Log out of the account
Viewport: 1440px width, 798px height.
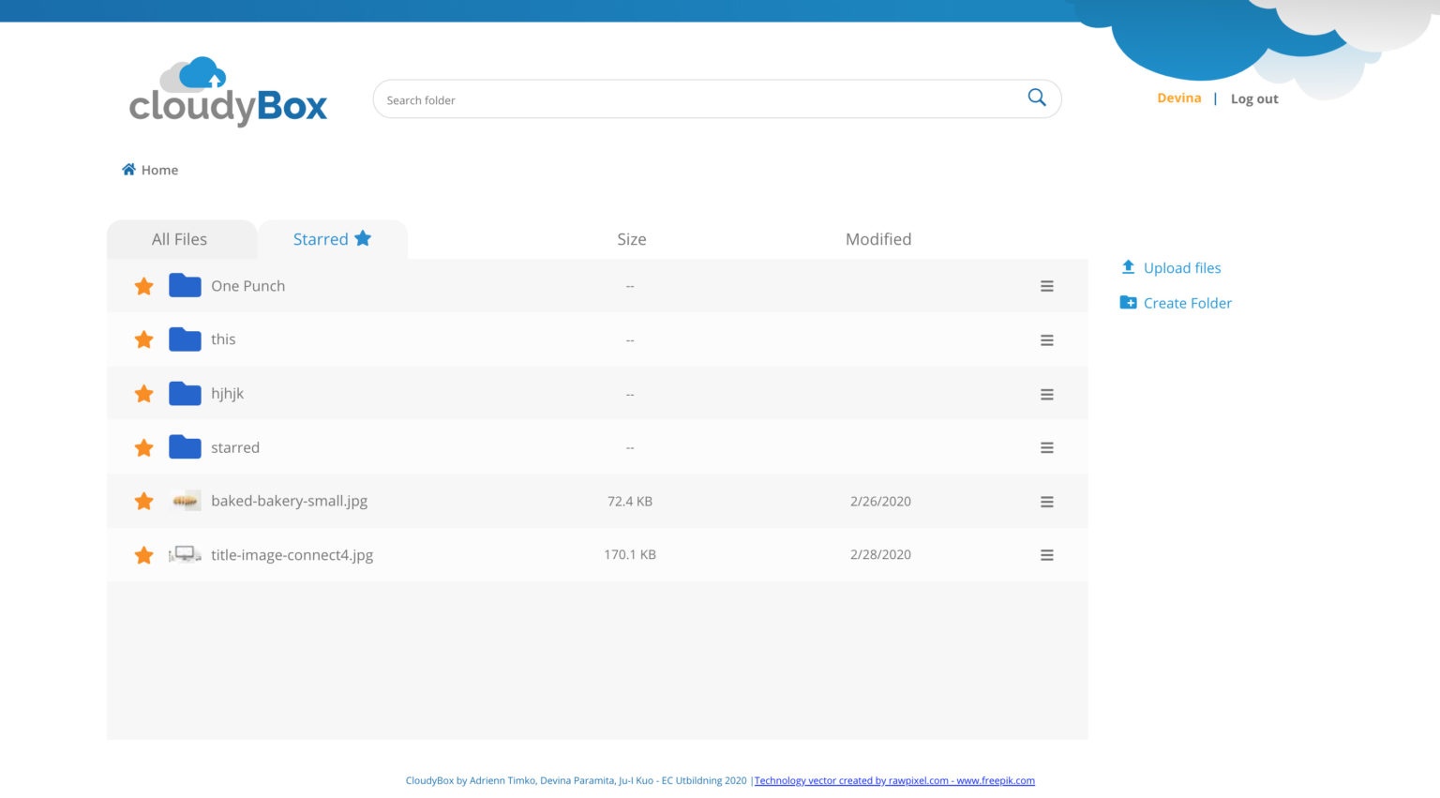coord(1253,98)
